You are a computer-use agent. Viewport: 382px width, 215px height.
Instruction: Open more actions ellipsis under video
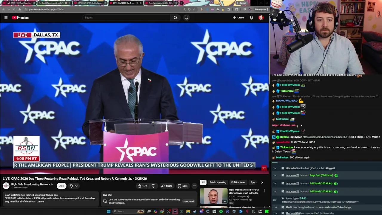194,186
